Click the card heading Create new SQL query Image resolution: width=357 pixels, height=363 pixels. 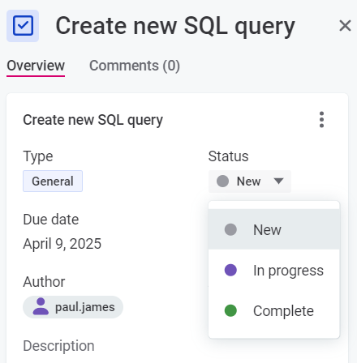(x=92, y=120)
